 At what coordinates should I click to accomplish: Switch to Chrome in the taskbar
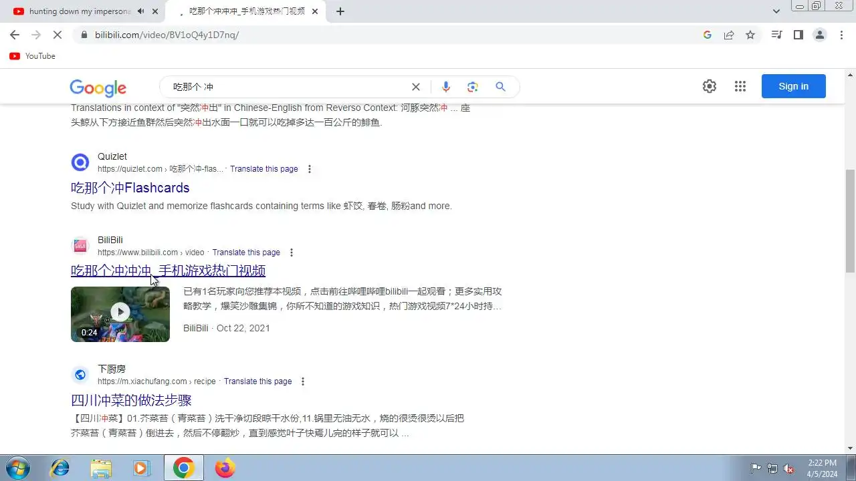click(x=183, y=468)
